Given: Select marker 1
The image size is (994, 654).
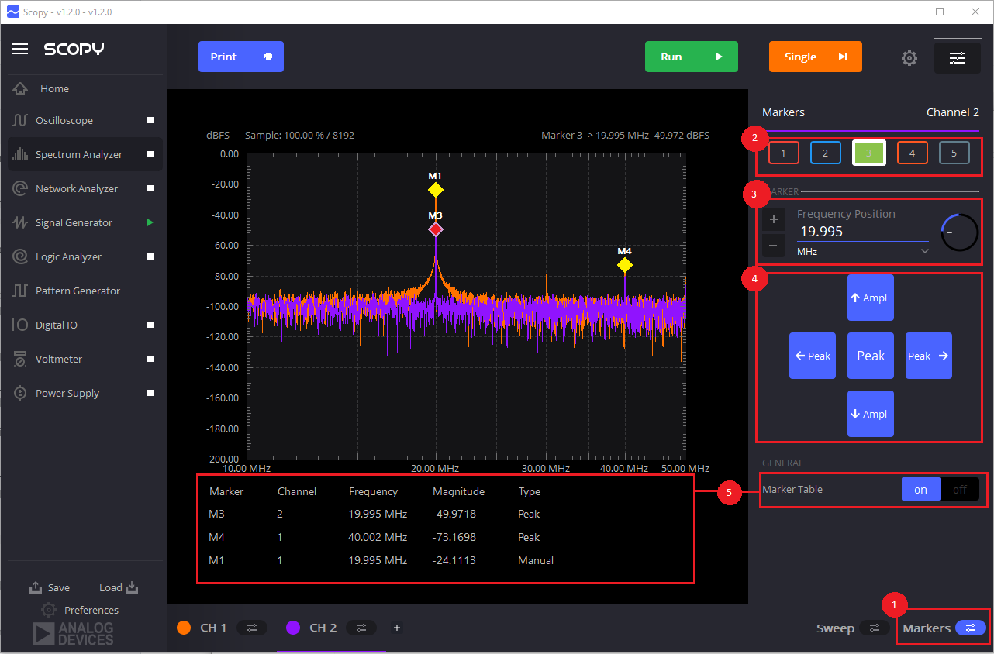Looking at the screenshot, I should [784, 153].
